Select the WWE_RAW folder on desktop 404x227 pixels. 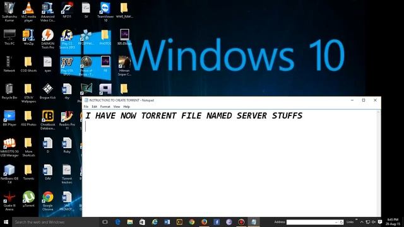124,10
